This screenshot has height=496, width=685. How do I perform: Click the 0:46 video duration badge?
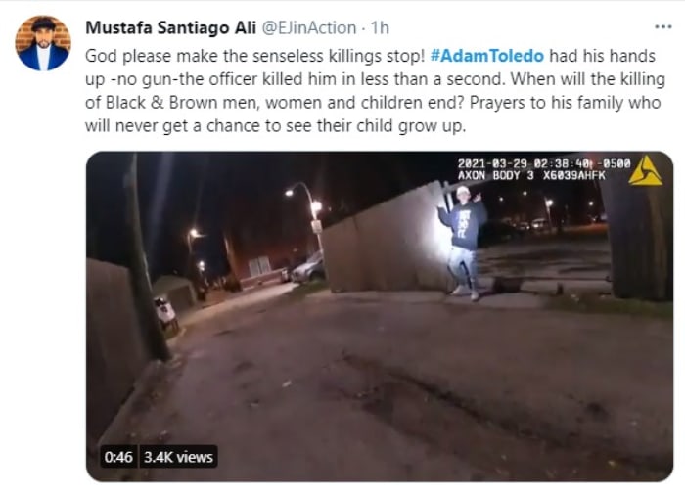click(118, 457)
